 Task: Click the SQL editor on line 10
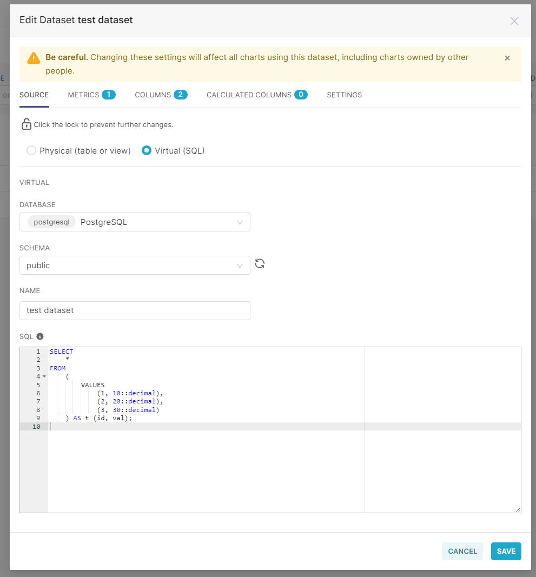(x=284, y=427)
